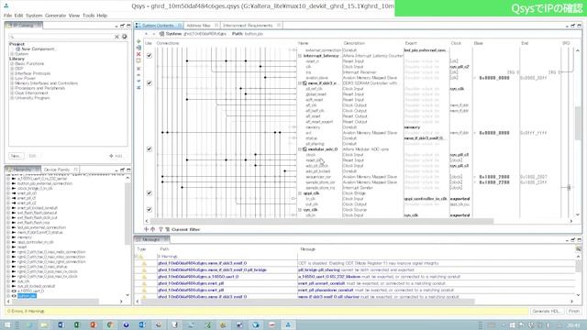This screenshot has height=330, width=587.
Task: Switch to the Interconnect Requirements tab
Action: click(x=248, y=26)
